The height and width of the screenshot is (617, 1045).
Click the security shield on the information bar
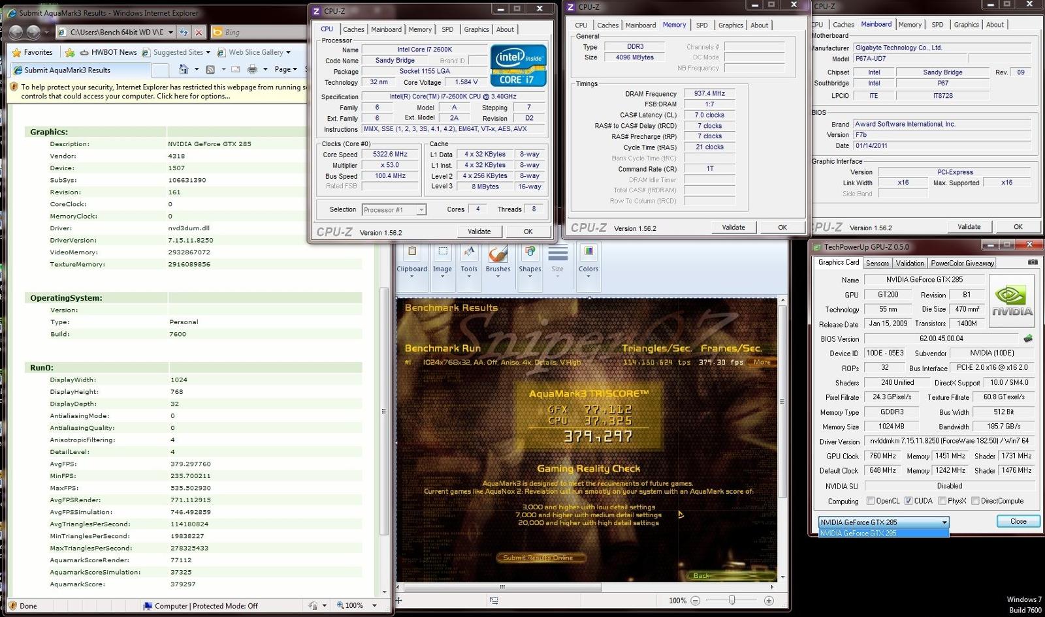pyautogui.click(x=14, y=87)
